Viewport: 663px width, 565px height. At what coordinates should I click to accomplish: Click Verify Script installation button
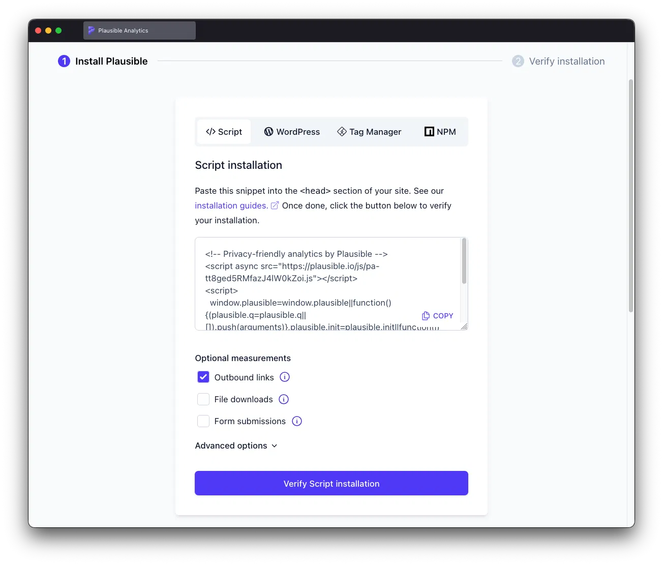331,483
